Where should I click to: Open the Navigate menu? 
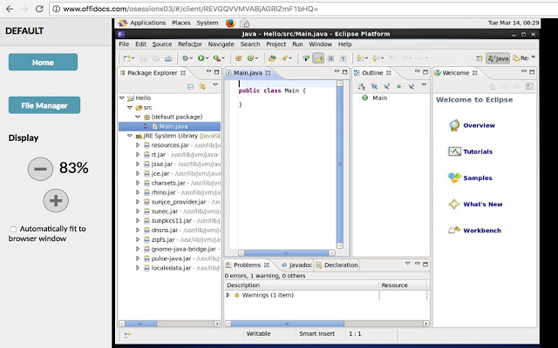pyautogui.click(x=221, y=44)
